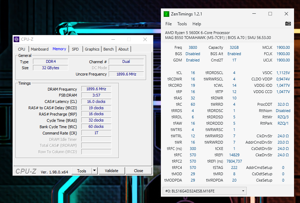
Task: Click the ZenTimings green Z app icon
Action: 166,14
